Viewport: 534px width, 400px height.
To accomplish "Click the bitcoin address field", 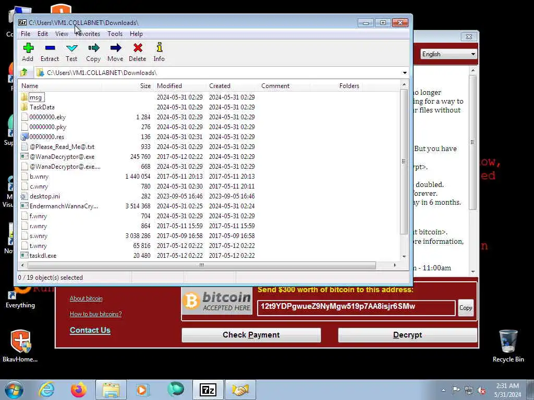I will pyautogui.click(x=356, y=308).
